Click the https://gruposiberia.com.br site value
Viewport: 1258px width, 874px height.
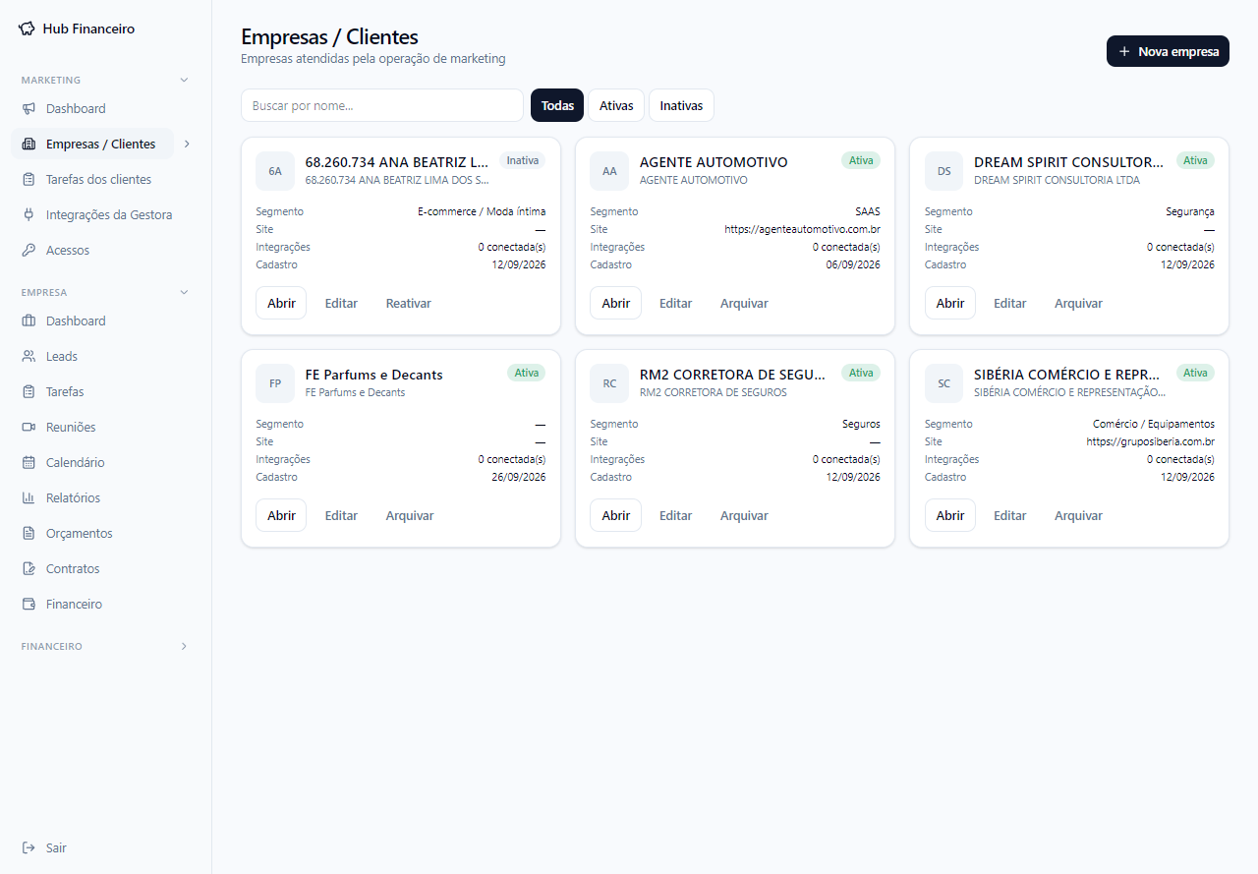tap(1150, 441)
